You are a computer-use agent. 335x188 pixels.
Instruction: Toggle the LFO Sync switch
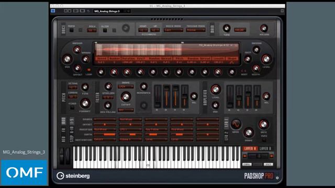[x=264, y=140]
